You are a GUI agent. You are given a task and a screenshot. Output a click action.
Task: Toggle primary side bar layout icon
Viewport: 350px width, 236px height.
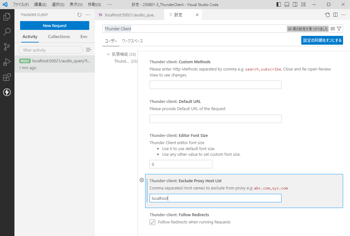tap(279, 4)
